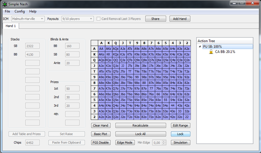The image size is (261, 153).
Task: Increase Min Edge with up stepper arrow
Action: [x=164, y=141]
